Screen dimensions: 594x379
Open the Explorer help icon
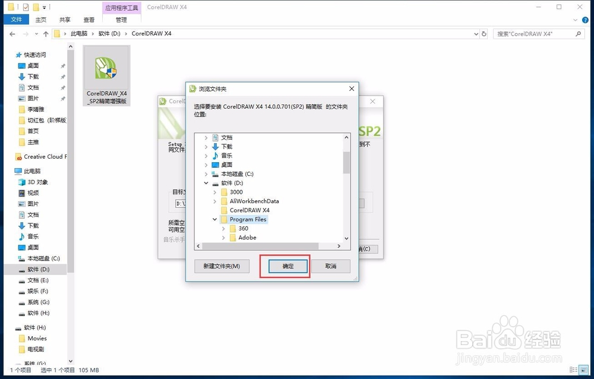point(585,20)
